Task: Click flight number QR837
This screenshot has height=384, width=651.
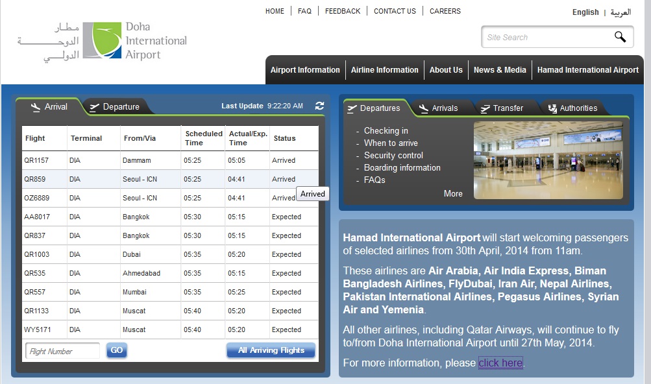Action: click(35, 235)
